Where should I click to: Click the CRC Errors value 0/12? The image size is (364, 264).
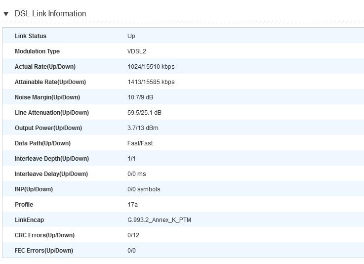click(x=133, y=235)
